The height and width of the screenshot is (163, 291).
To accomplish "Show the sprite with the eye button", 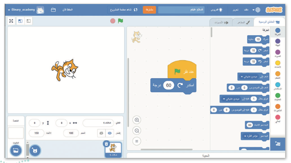I will point(110,133).
